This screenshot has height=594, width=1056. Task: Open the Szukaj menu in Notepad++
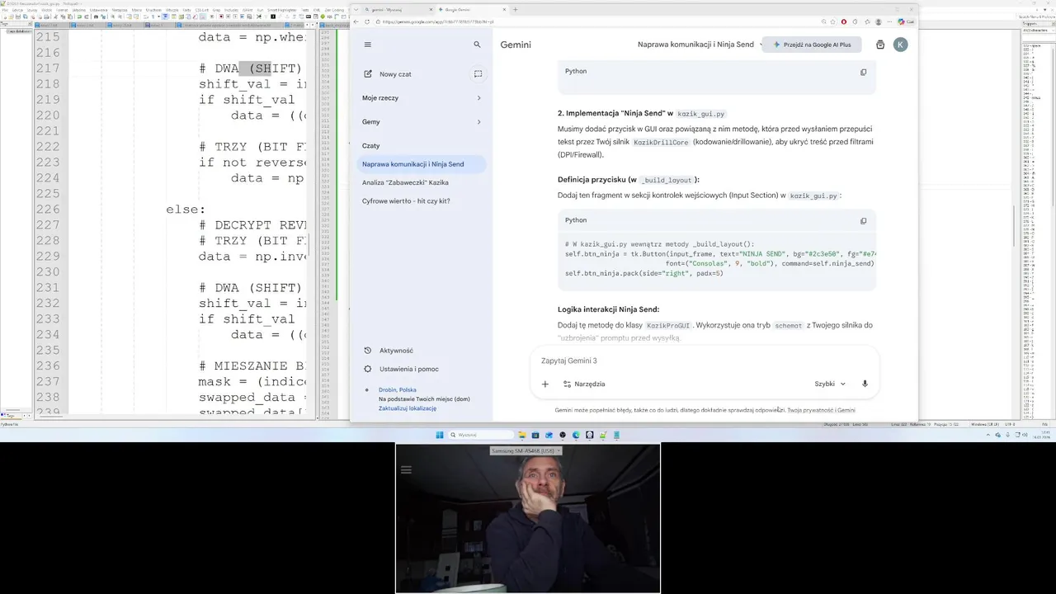point(32,10)
